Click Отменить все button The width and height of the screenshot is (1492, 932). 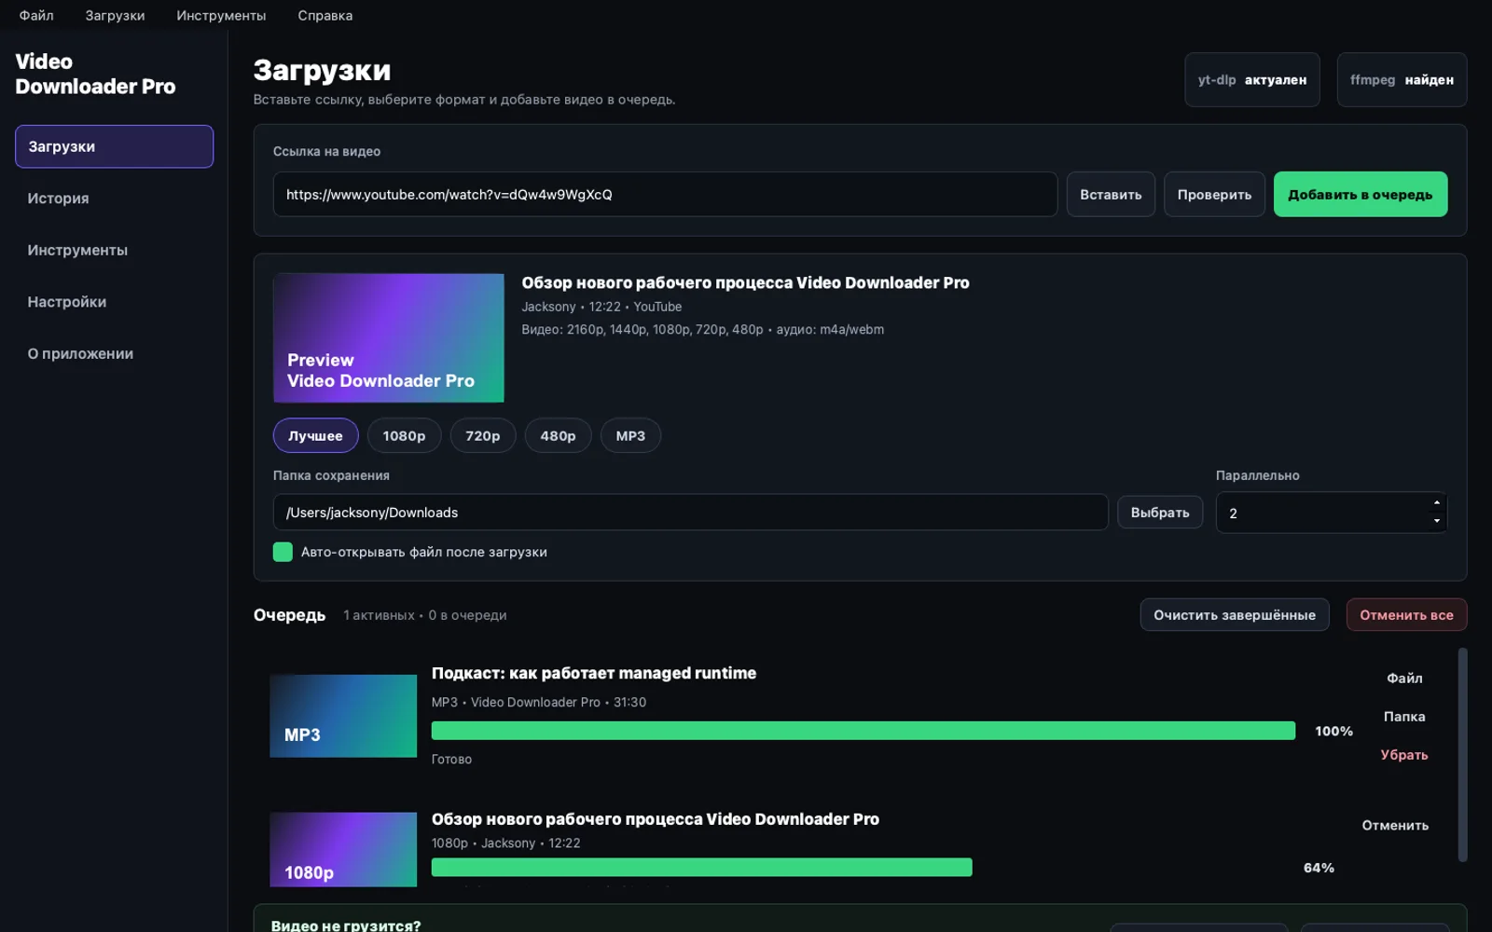(x=1406, y=614)
